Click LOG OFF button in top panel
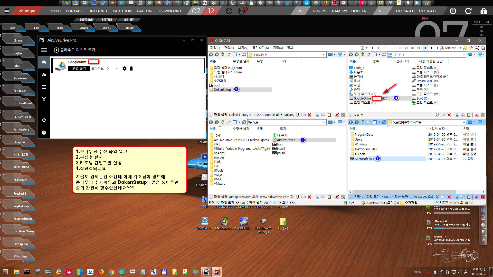The image size is (493, 277). (x=129, y=20)
